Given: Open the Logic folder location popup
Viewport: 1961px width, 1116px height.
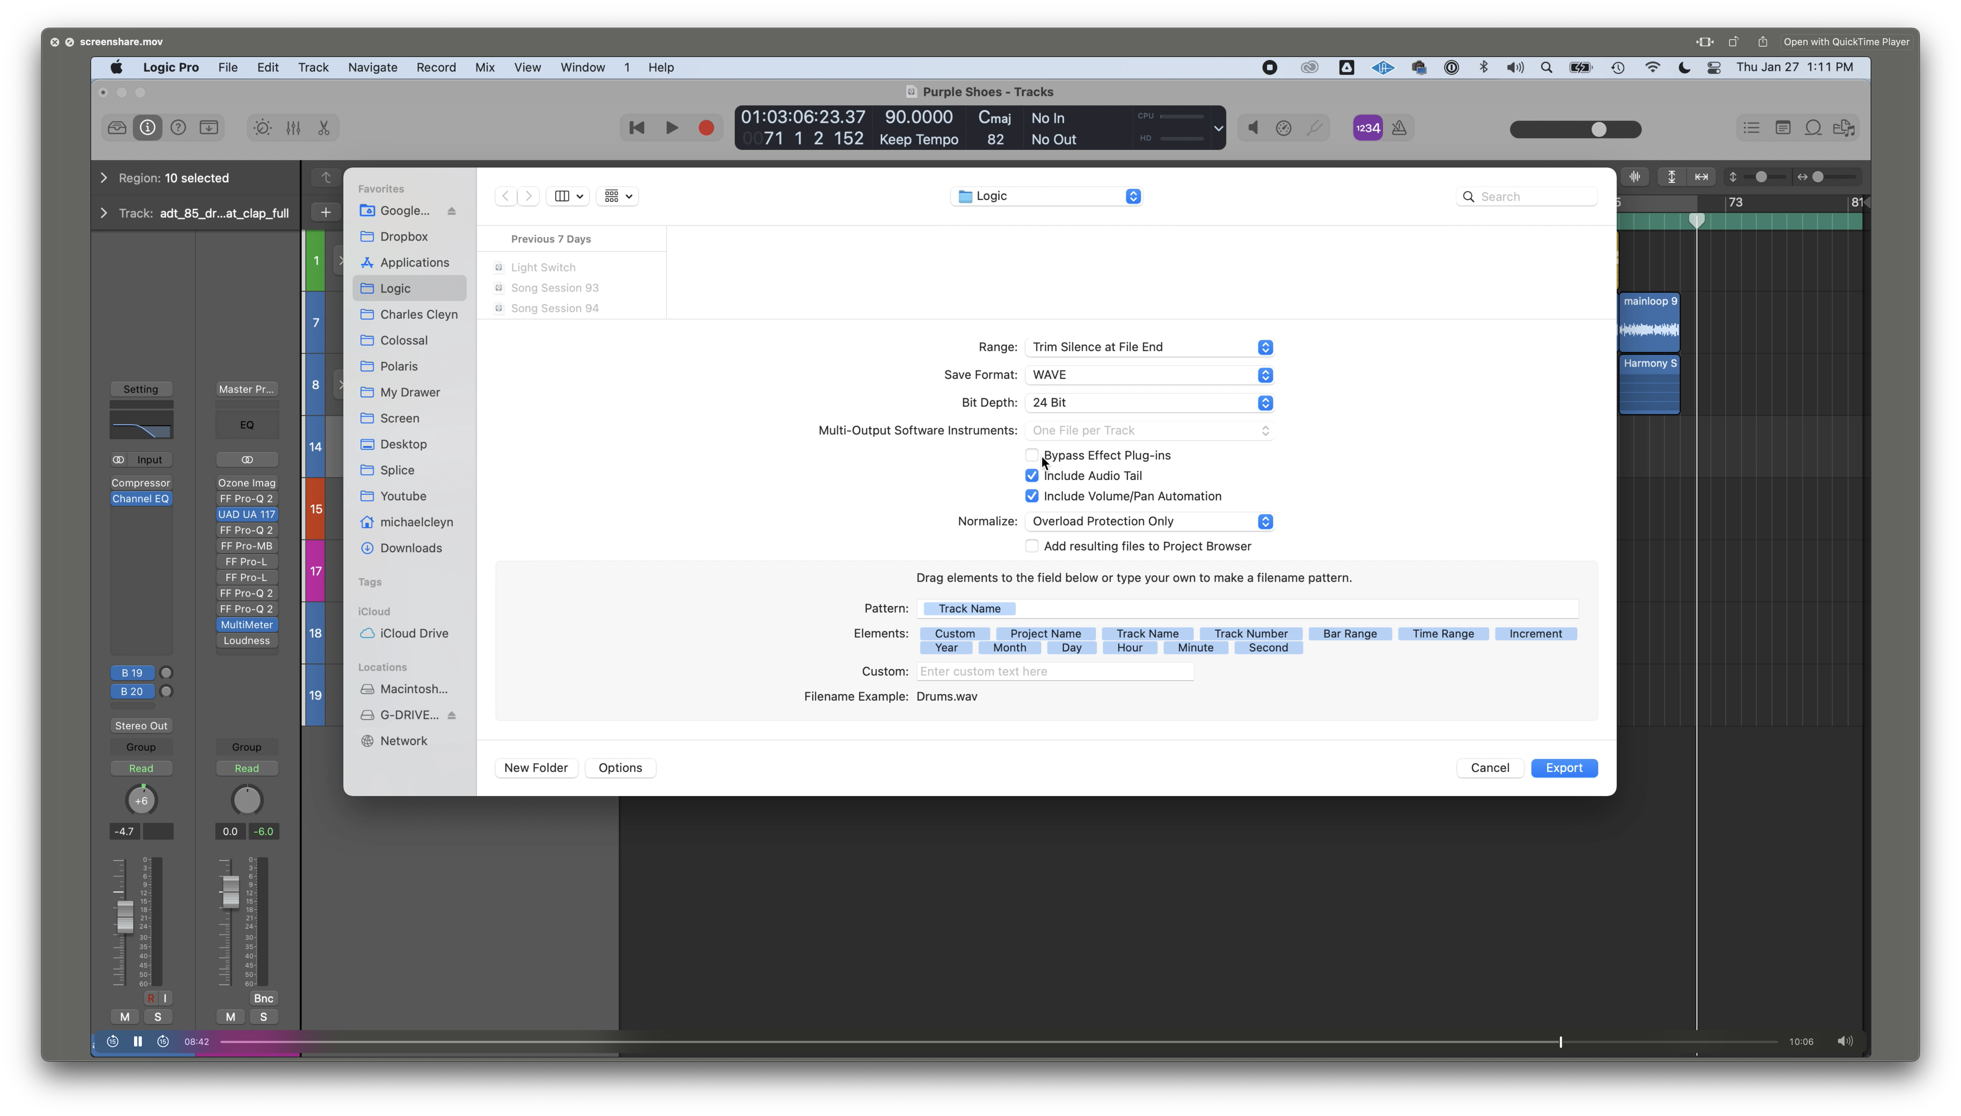Looking at the screenshot, I should tap(1046, 196).
